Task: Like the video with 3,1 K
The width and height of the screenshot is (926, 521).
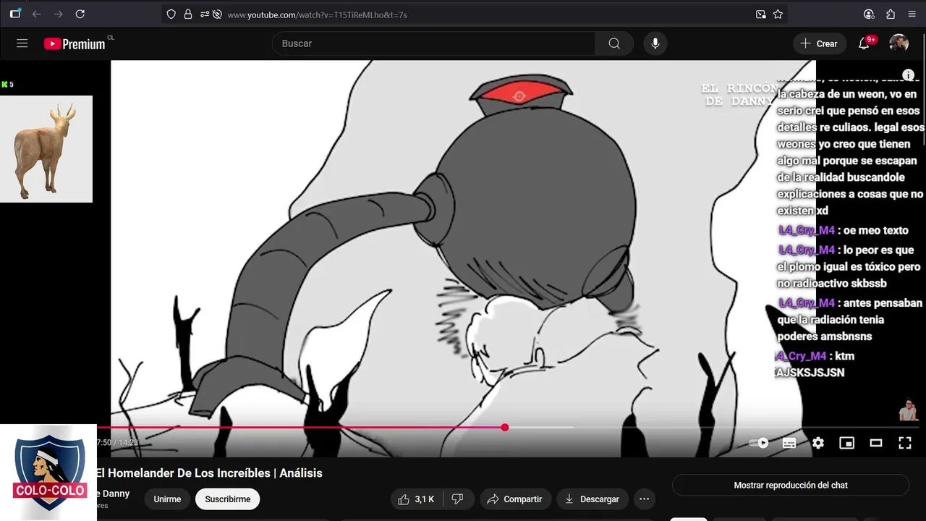Action: click(x=416, y=499)
